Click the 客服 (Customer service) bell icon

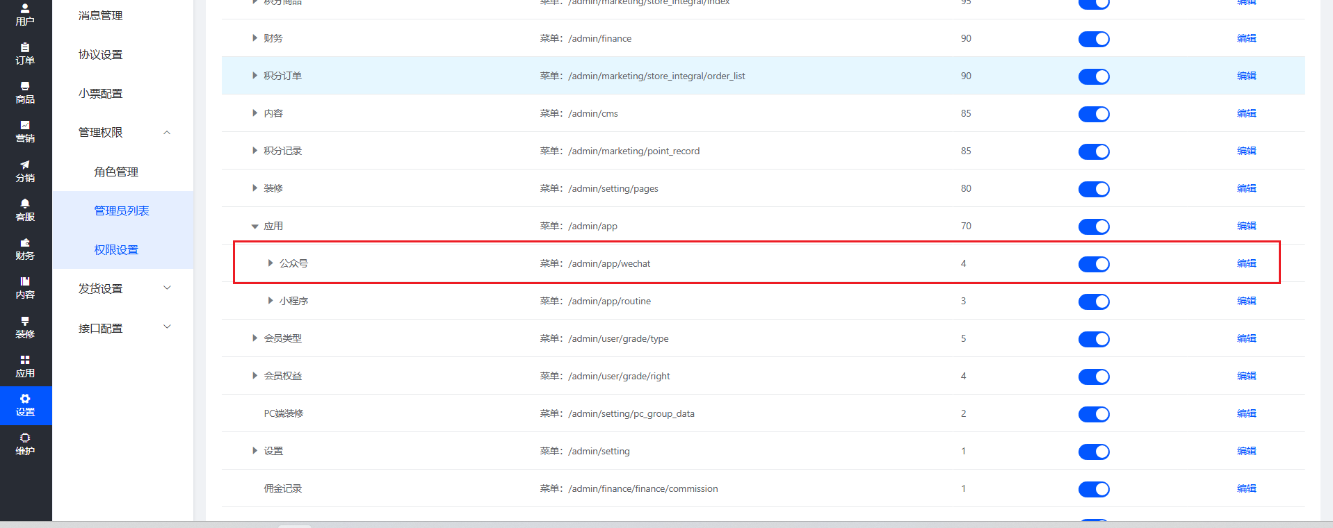click(x=25, y=210)
